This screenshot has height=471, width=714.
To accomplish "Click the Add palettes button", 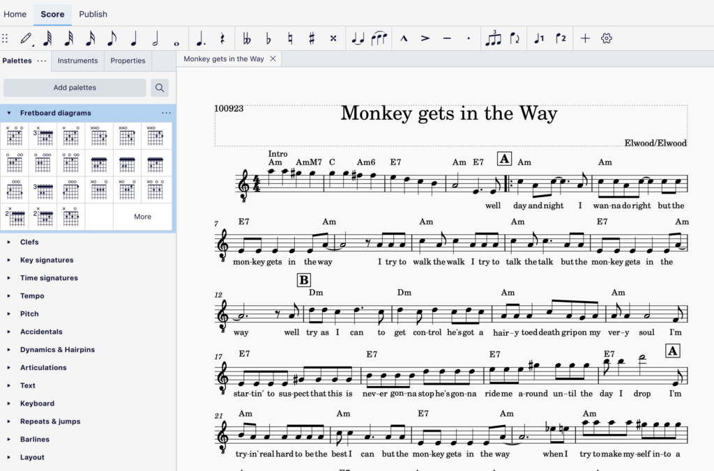I will 75,87.
